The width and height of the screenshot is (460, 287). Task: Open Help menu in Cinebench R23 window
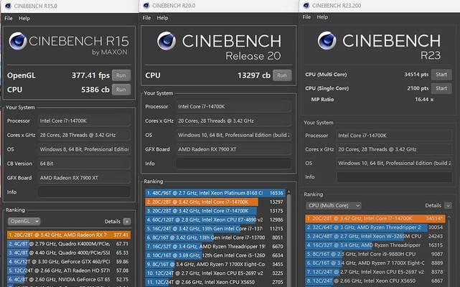tap(322, 17)
